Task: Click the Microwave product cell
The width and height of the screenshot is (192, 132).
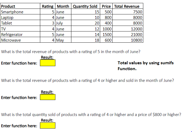Action: point(20,40)
